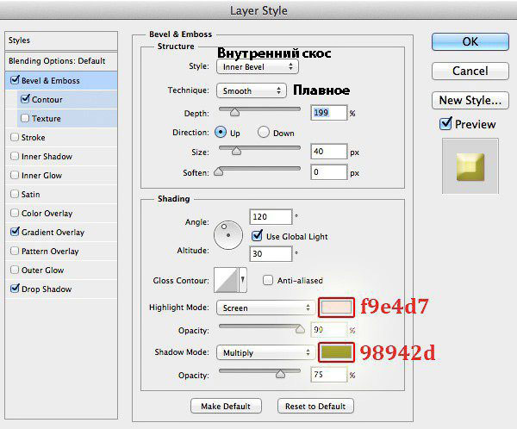Toggle the Preview checkbox
Viewport: 517px width, 429px height.
click(445, 124)
